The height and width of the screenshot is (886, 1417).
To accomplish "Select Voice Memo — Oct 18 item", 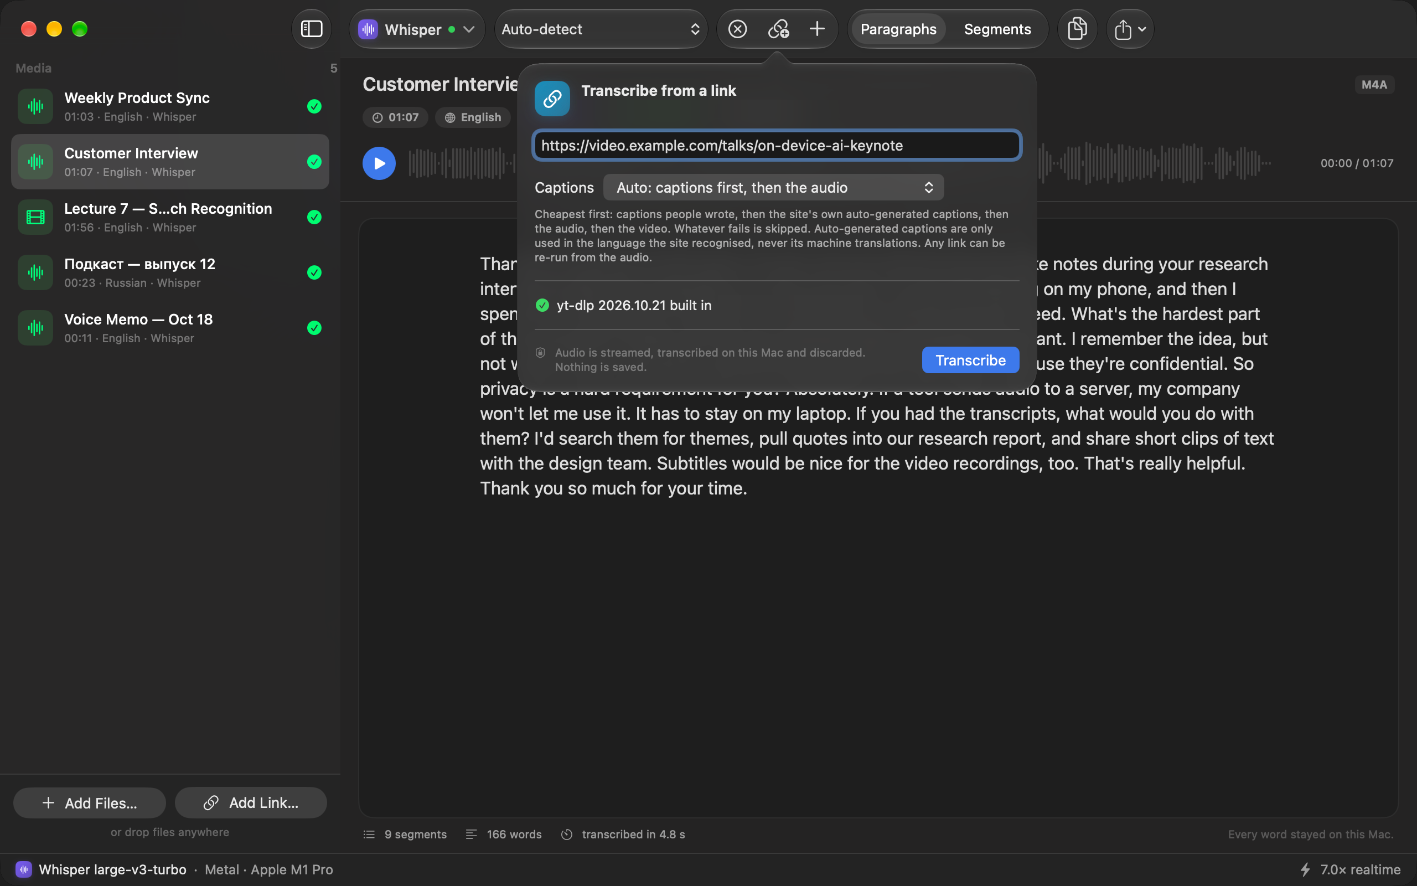I will pyautogui.click(x=170, y=328).
